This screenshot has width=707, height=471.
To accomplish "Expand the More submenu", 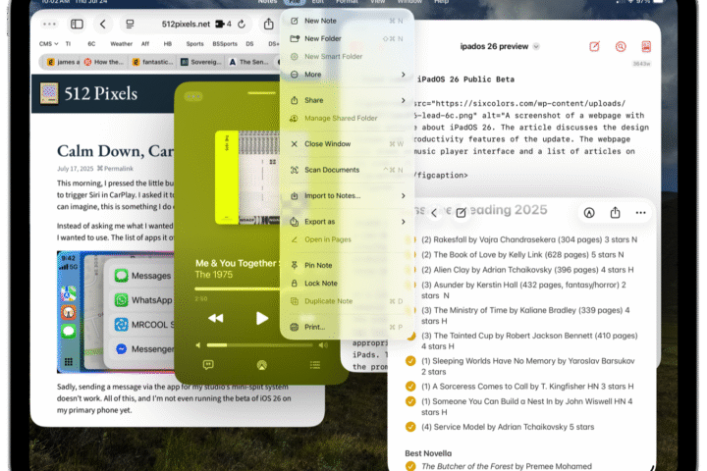I will pos(348,75).
